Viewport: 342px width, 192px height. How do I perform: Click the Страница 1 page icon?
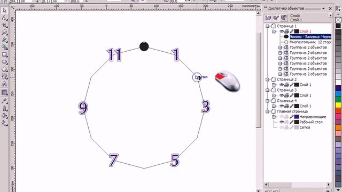pyautogui.click(x=274, y=26)
